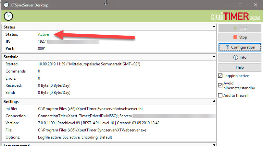Click the Statistic section header
Image resolution: width=263 pixels, height=146 pixels.
109,57
